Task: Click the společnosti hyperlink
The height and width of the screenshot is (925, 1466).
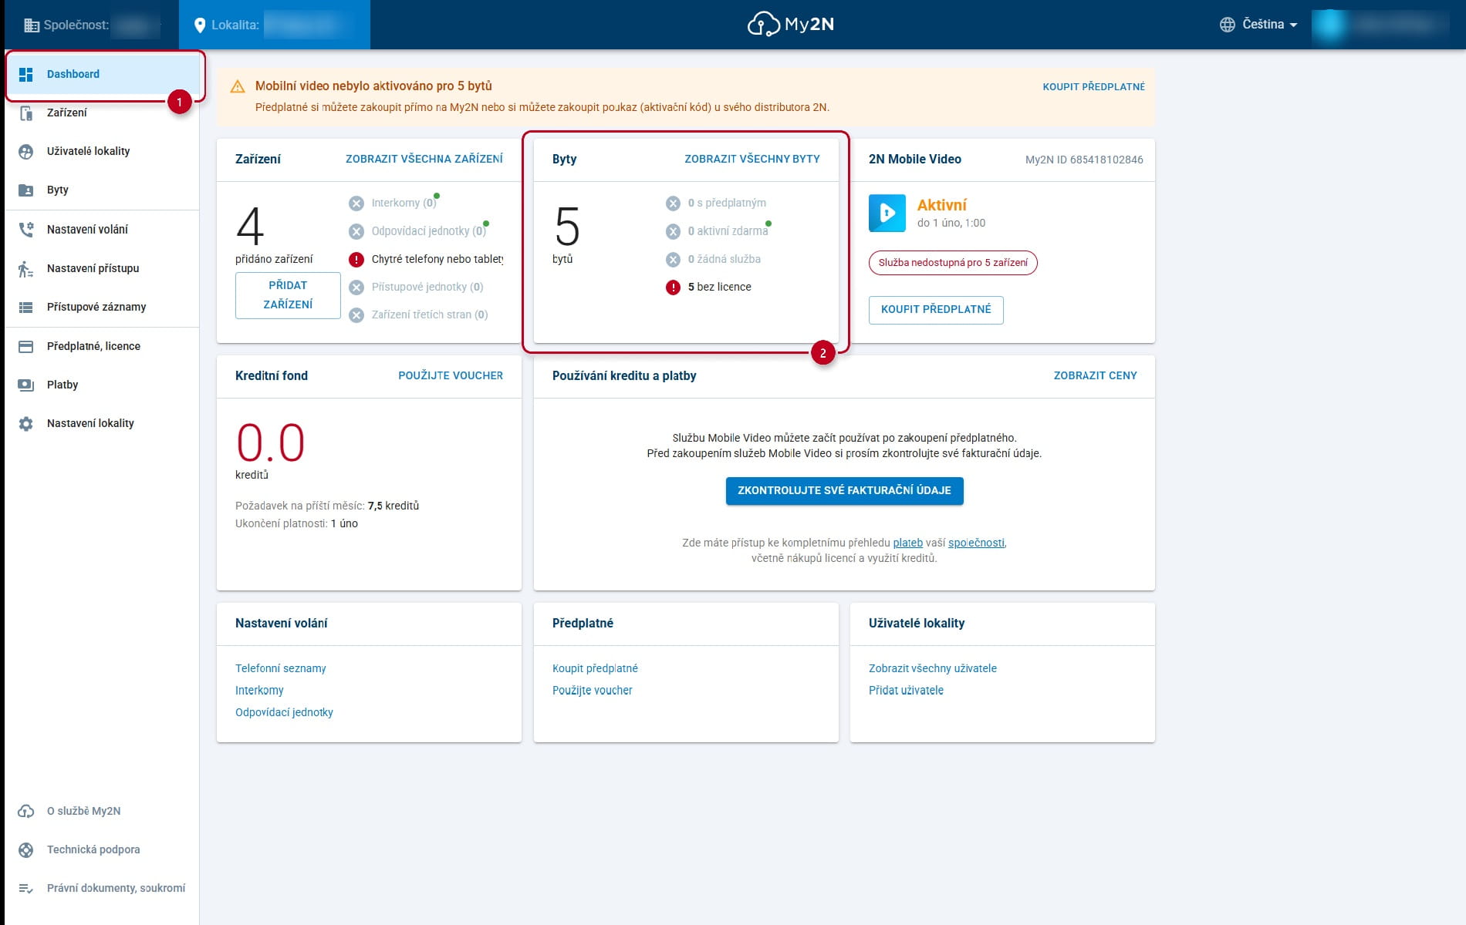Action: click(976, 543)
